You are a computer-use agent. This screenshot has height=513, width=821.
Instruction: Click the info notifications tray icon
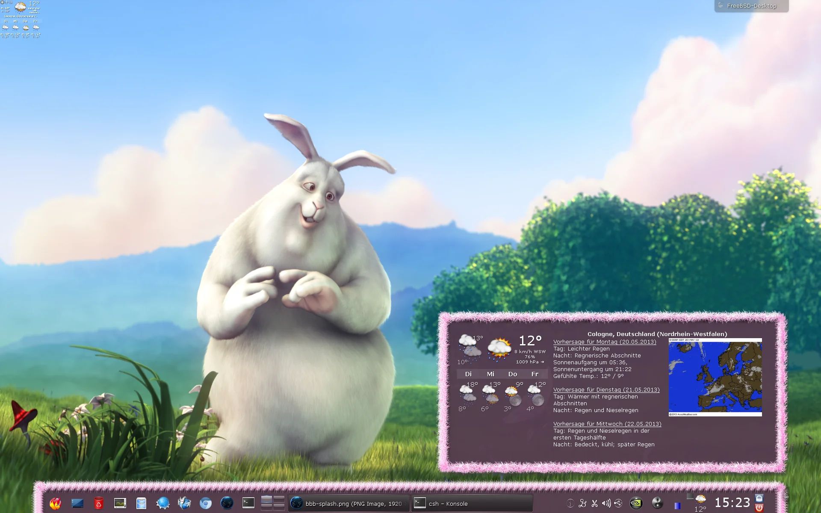[570, 504]
